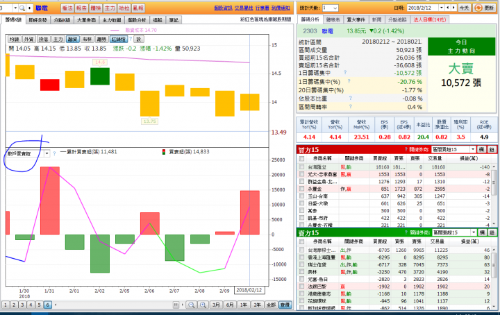
Task: Click second small button right of 買方15 dropdown
Action: (x=492, y=149)
